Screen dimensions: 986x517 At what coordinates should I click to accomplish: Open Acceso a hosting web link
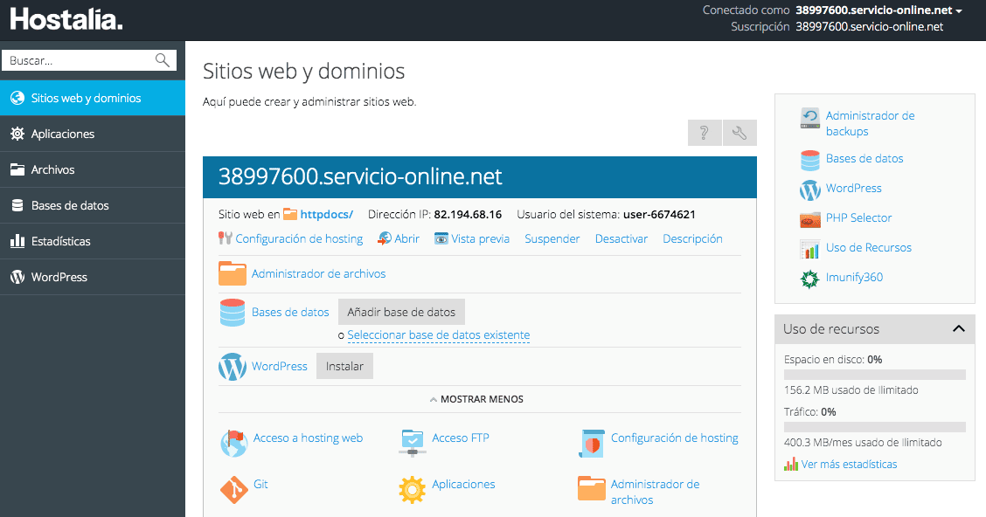pos(308,438)
